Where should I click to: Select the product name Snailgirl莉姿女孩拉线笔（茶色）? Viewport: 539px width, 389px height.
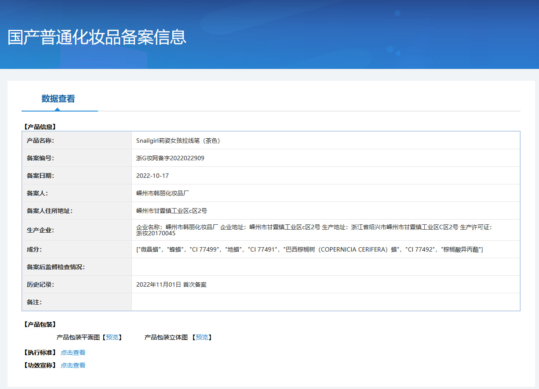(x=178, y=140)
